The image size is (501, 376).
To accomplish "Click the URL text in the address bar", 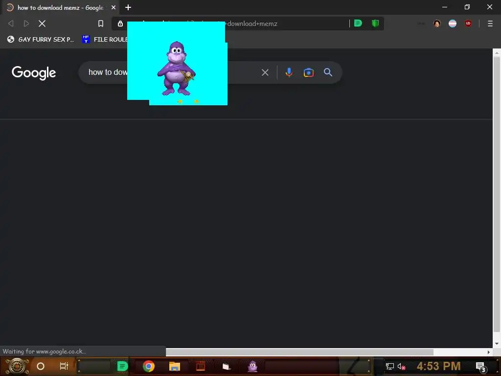I will (252, 23).
